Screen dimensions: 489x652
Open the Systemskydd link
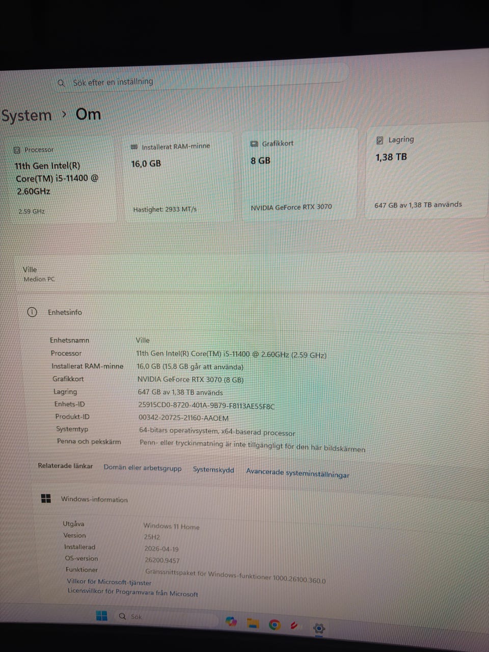pyautogui.click(x=213, y=470)
